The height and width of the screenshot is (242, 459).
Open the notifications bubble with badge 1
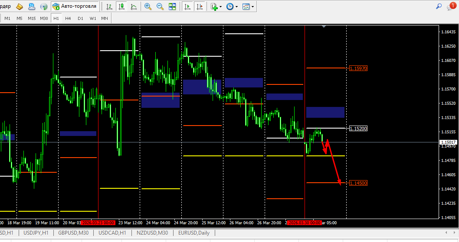click(451, 6)
